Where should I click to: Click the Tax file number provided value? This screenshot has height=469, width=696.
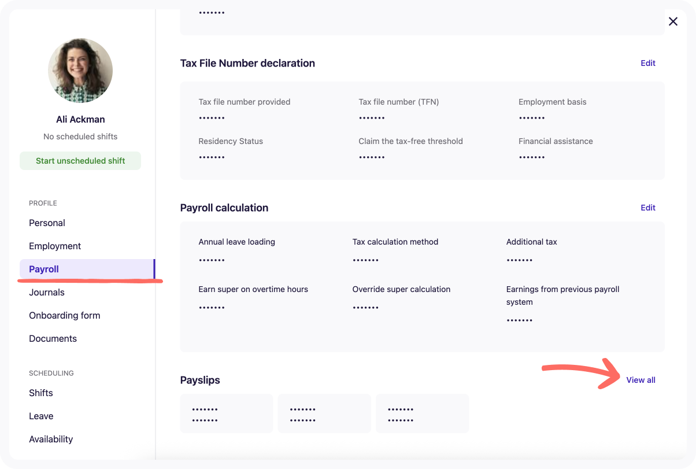(x=212, y=117)
